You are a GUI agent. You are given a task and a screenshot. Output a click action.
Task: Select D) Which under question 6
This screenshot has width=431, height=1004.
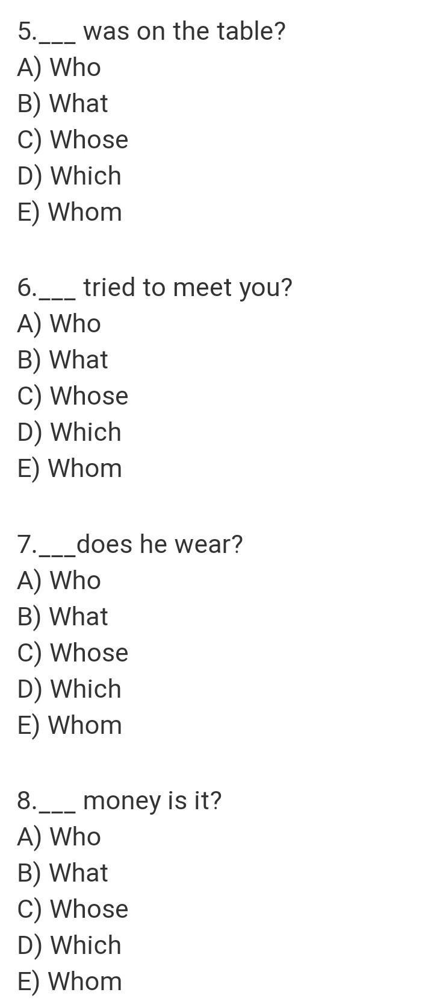coord(69,432)
